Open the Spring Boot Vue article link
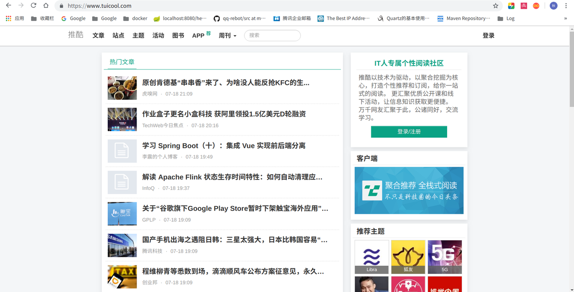 click(225, 145)
